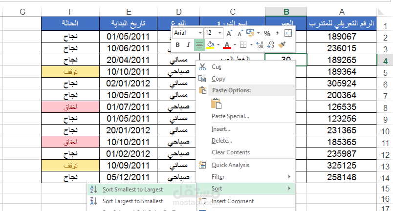Select Insert Comment
Image resolution: width=393 pixels, height=211 pixels.
(245, 201)
